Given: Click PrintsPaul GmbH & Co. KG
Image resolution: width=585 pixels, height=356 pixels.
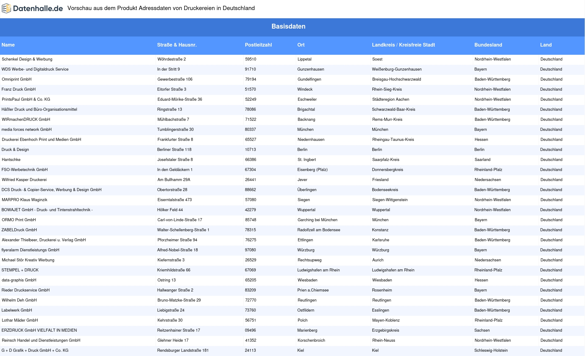Looking at the screenshot, I should (26, 99).
